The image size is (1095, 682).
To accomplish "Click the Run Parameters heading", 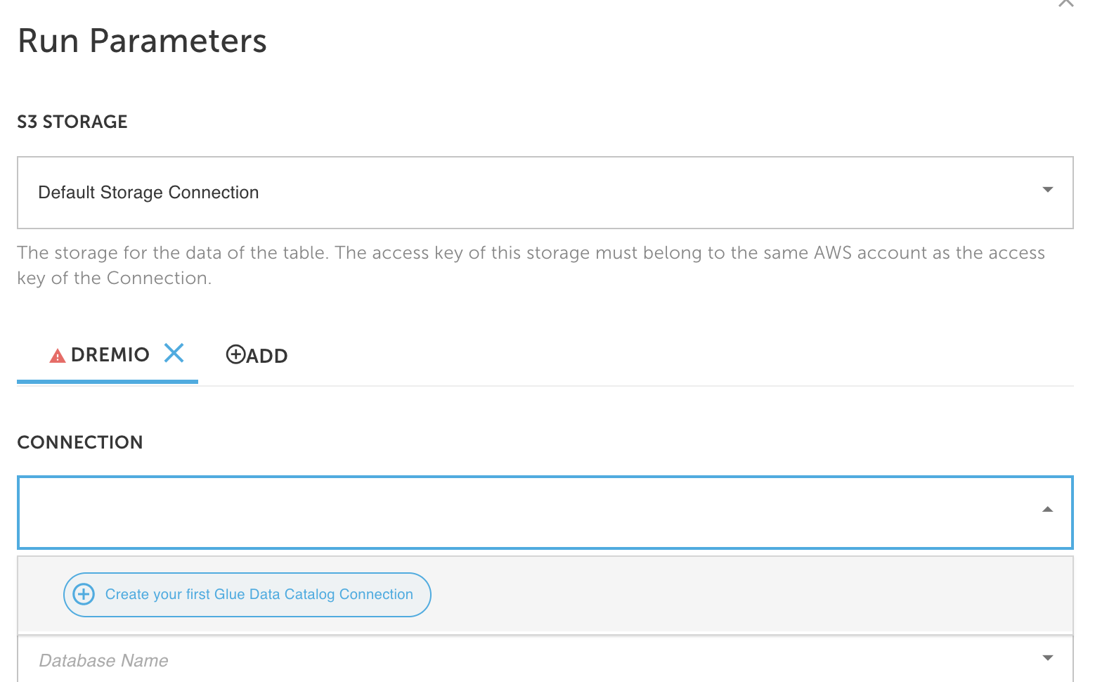I will pos(142,41).
